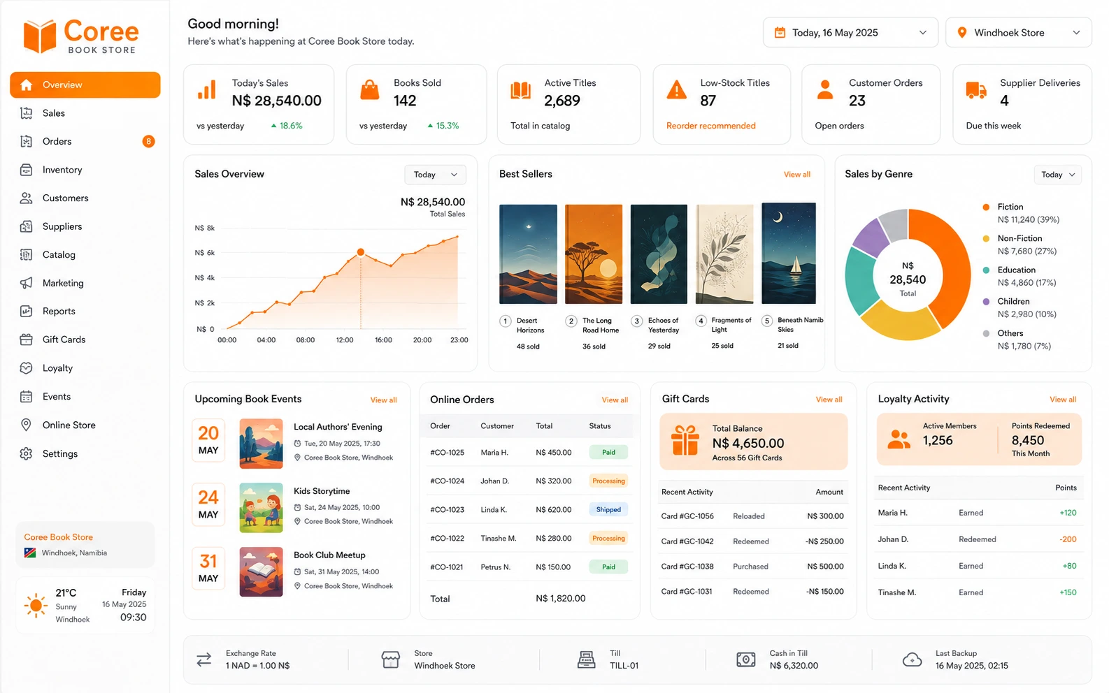1109x693 pixels.
Task: Click the Store shopfront icon in footer
Action: pos(391,659)
